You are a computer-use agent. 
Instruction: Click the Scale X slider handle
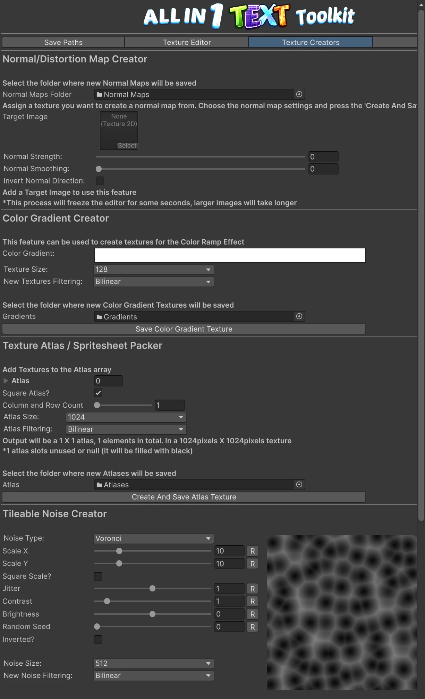tap(119, 551)
